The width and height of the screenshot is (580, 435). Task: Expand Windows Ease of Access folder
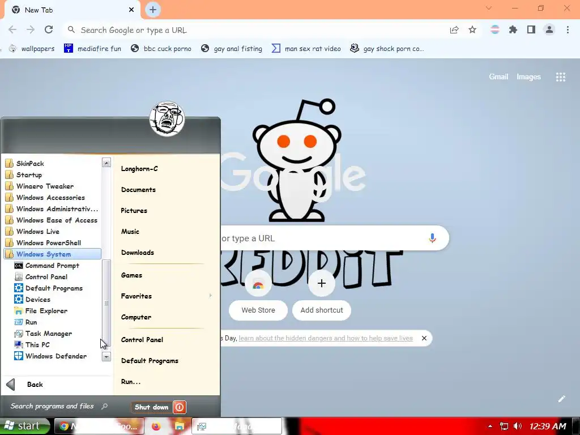(x=53, y=220)
